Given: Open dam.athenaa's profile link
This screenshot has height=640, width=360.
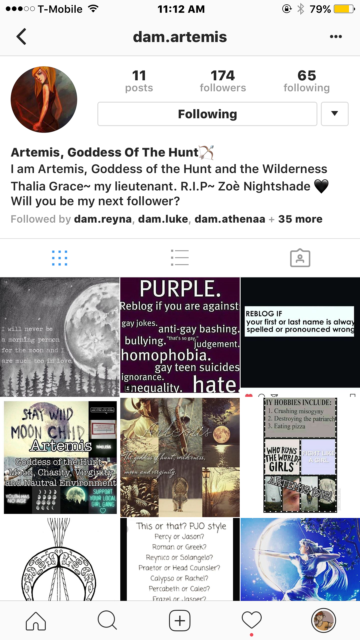Looking at the screenshot, I should (x=230, y=219).
